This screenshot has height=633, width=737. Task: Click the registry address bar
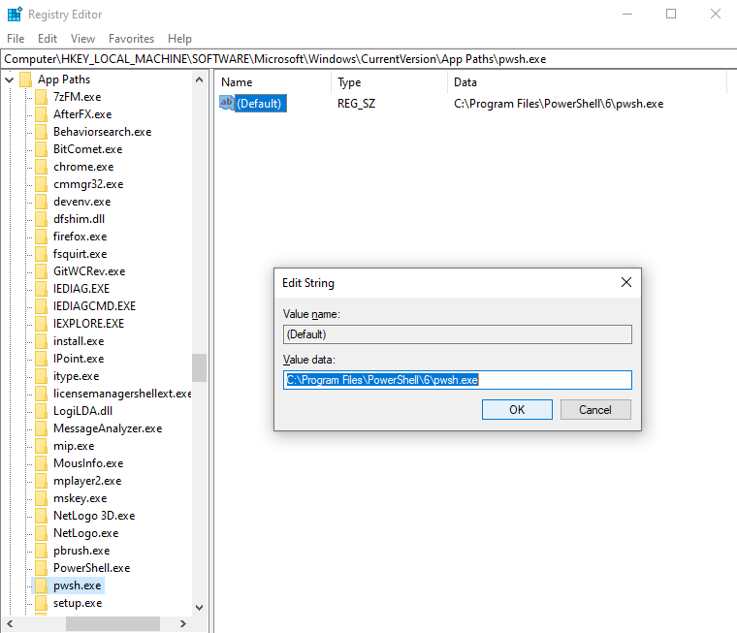(x=368, y=59)
